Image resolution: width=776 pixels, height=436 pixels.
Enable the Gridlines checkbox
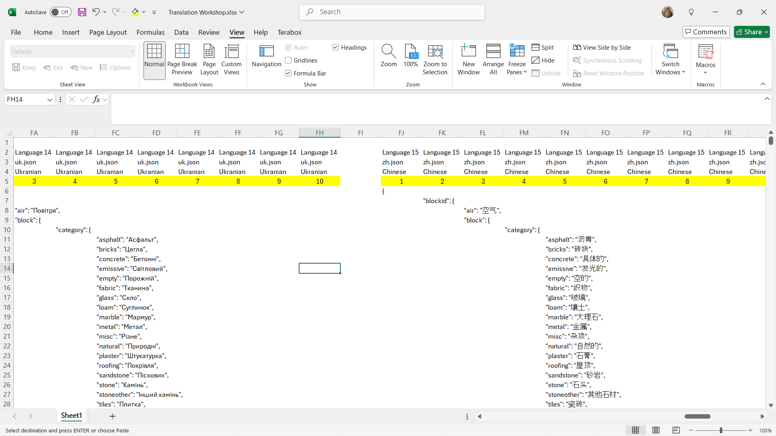288,61
